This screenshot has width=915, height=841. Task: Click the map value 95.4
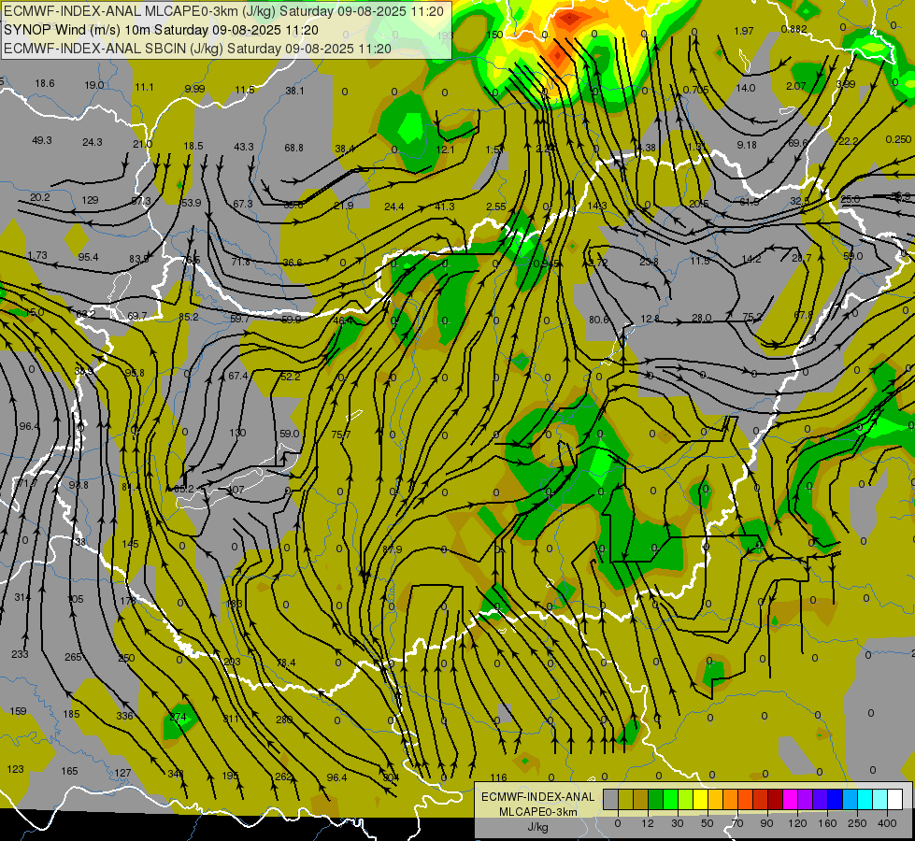88,257
